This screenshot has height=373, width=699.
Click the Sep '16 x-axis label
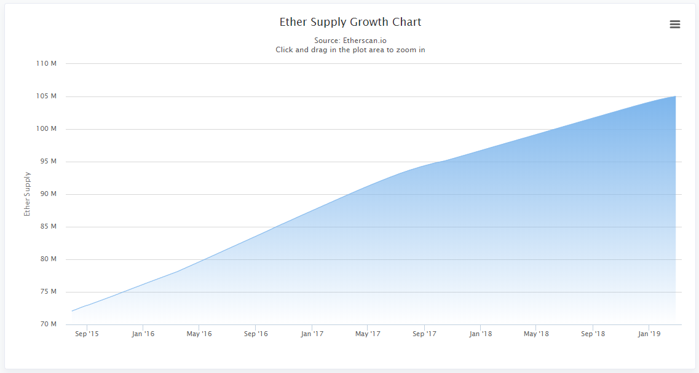[256, 334]
